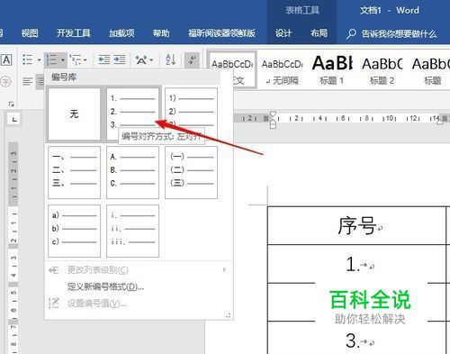
Task: Click the 更改列表级别 indent icon
Action: (54, 270)
